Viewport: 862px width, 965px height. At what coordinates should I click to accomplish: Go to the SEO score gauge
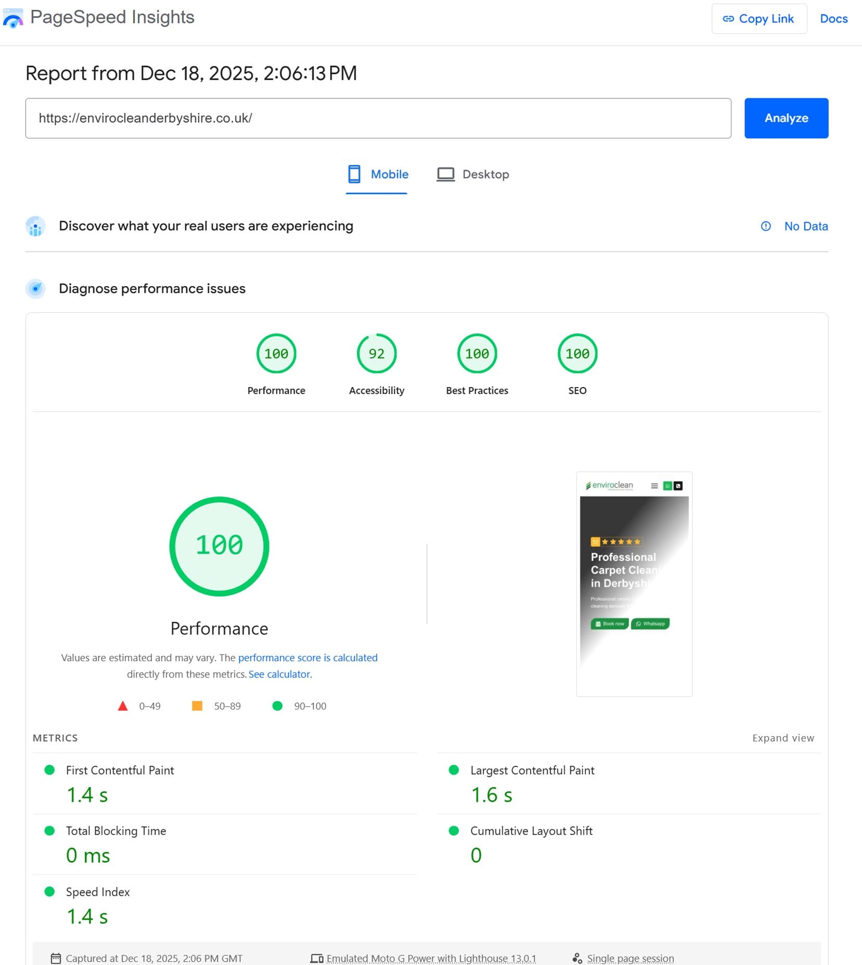pos(577,354)
